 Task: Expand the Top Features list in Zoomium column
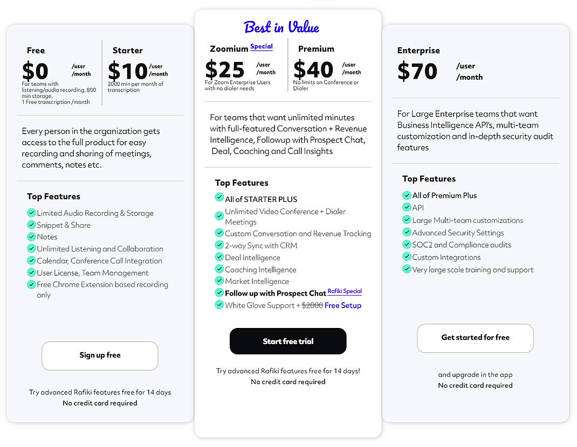pos(242,183)
